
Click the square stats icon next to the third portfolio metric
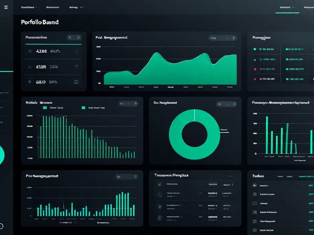point(77,81)
